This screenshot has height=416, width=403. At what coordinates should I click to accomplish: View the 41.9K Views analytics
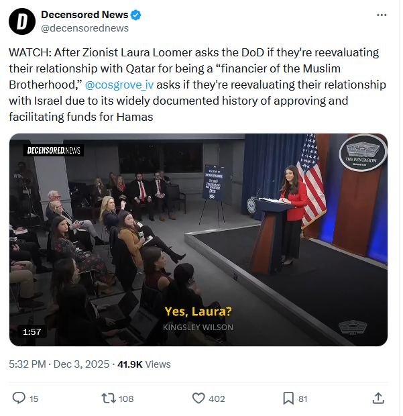(x=144, y=364)
